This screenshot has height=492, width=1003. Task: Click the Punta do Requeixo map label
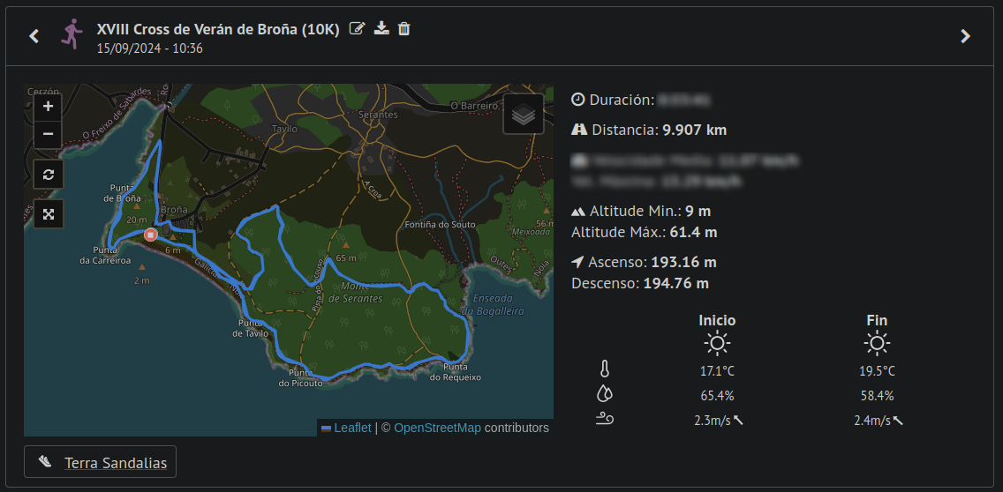coord(455,372)
